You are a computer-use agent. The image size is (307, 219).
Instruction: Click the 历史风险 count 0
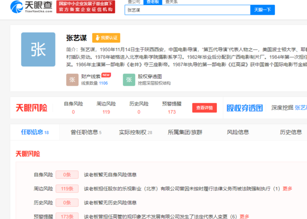tap(139, 112)
